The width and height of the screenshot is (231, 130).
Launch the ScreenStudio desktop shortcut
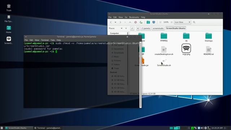(9, 40)
